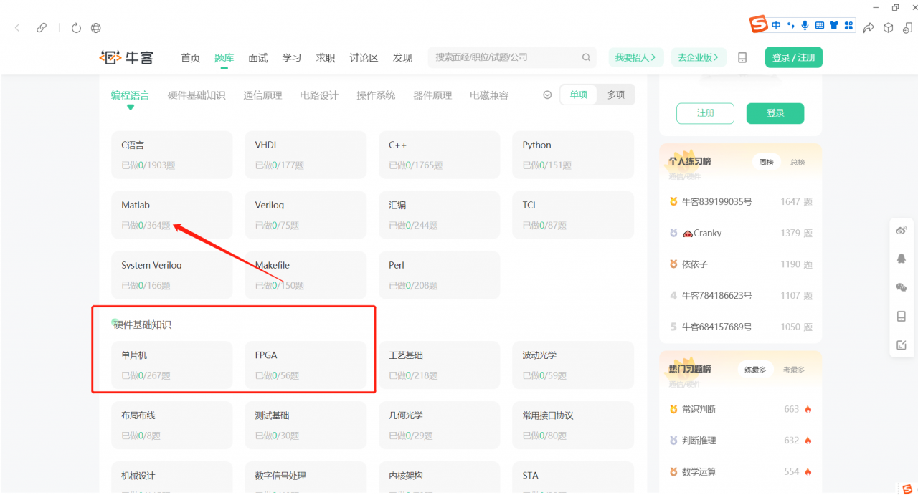This screenshot has height=495, width=918.
Task: Select the 硬件基础知识 category tab
Action: (197, 95)
